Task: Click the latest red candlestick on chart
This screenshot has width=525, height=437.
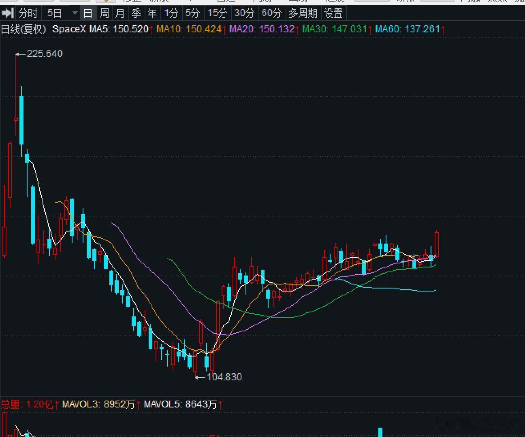Action: pyautogui.click(x=437, y=244)
